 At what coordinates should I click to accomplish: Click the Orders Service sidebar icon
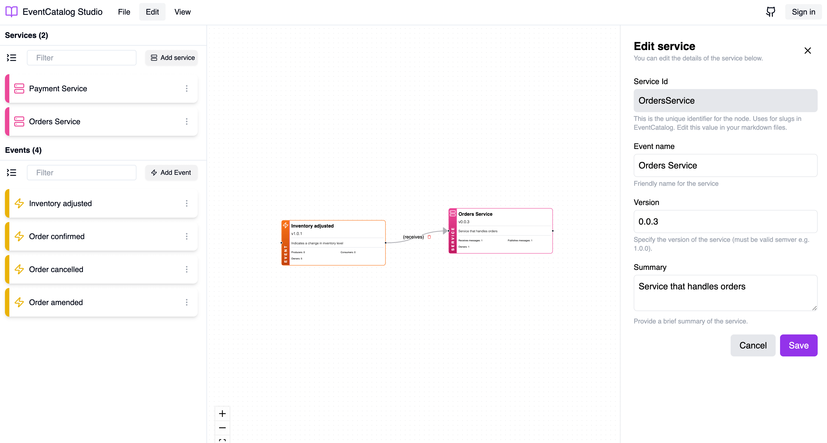click(19, 121)
